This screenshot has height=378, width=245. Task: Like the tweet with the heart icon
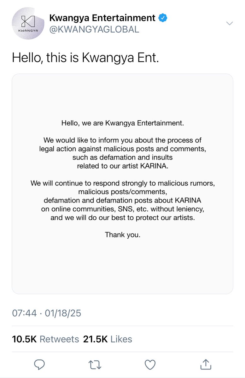click(150, 365)
